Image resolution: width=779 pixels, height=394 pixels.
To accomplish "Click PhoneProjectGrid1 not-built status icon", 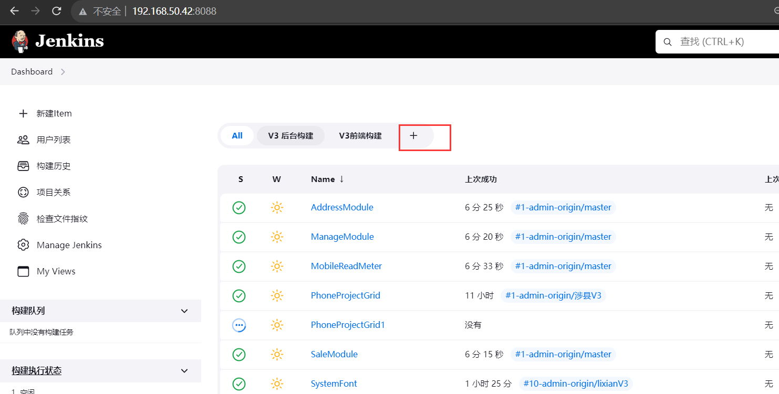I will pyautogui.click(x=239, y=325).
